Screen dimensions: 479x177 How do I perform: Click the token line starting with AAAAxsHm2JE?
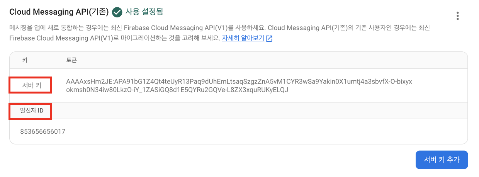(239, 82)
